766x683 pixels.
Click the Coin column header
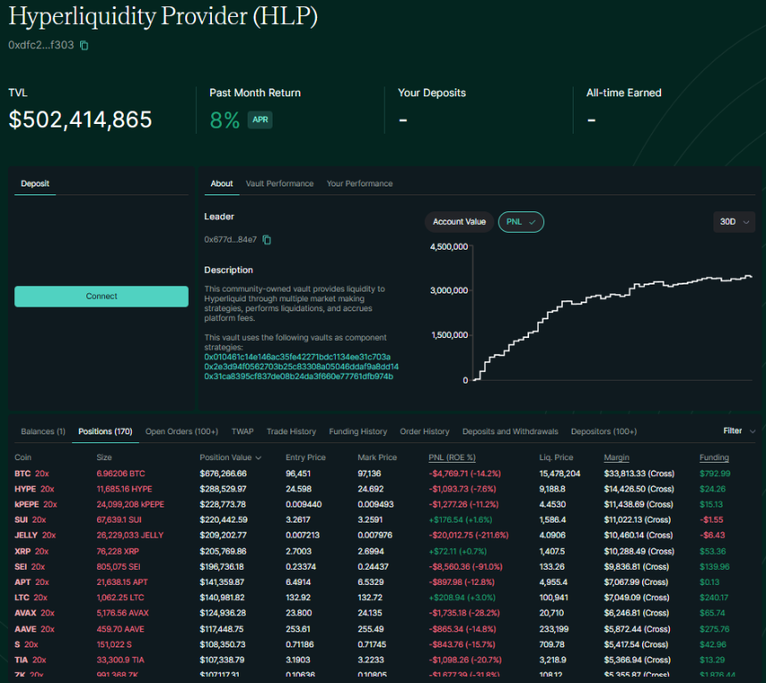point(23,457)
